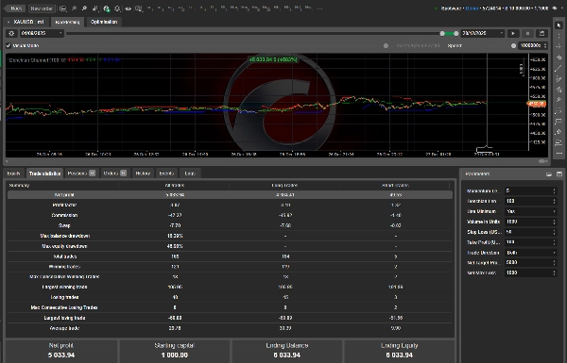Toggle the Visual Mode checkbox
Viewport: 567px width, 363px height.
click(9, 46)
